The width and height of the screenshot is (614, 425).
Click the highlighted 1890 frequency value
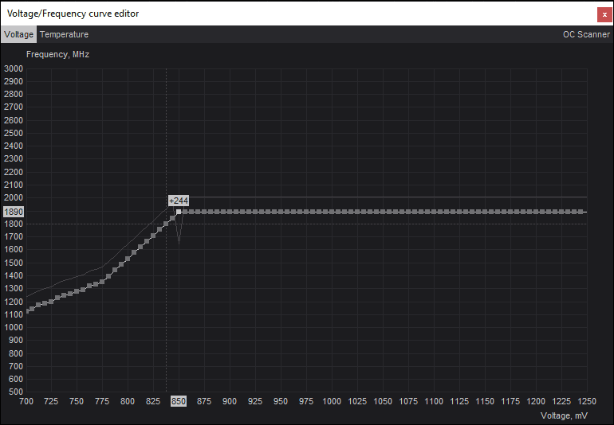[14, 212]
